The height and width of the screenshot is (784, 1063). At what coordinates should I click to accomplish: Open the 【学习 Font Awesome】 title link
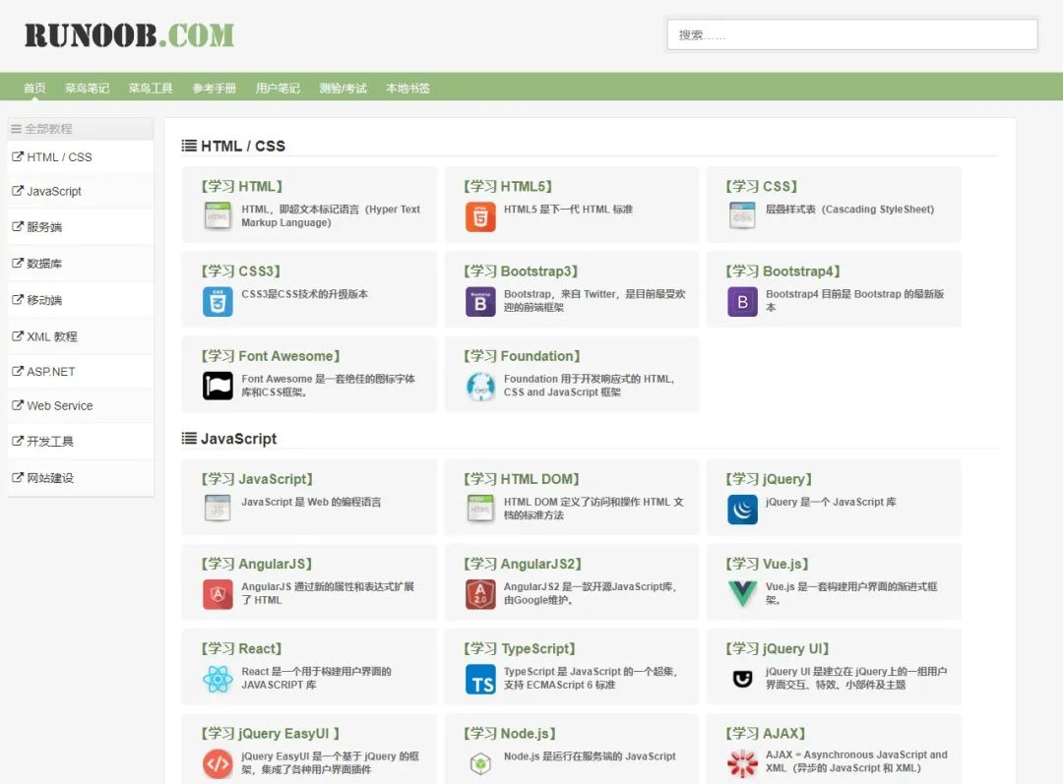(x=271, y=356)
